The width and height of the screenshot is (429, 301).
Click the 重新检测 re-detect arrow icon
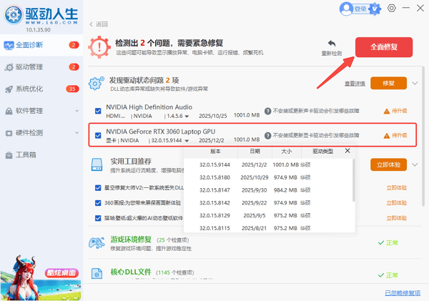[332, 43]
